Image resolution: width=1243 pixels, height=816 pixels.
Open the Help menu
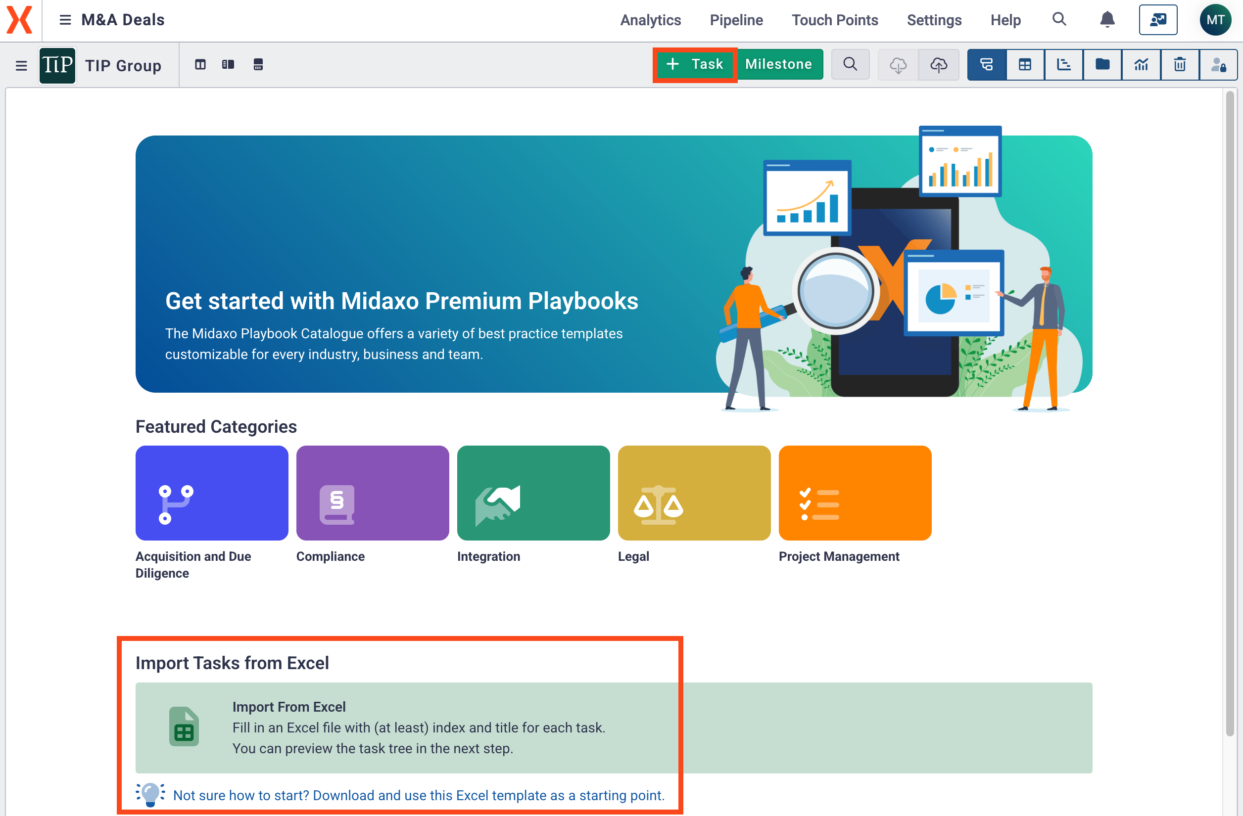[x=1005, y=20]
